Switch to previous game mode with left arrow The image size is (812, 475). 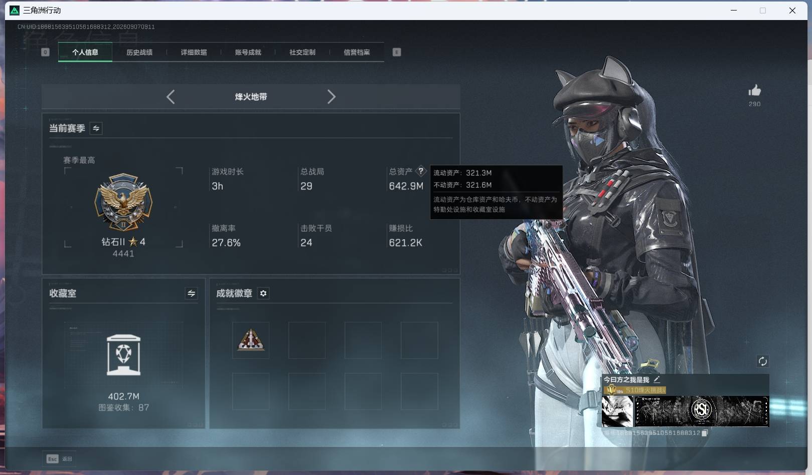[171, 97]
